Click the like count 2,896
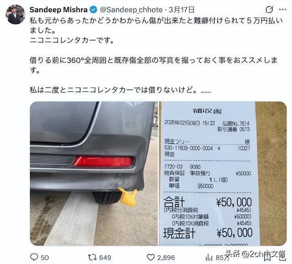292x264 pixels. (166, 258)
